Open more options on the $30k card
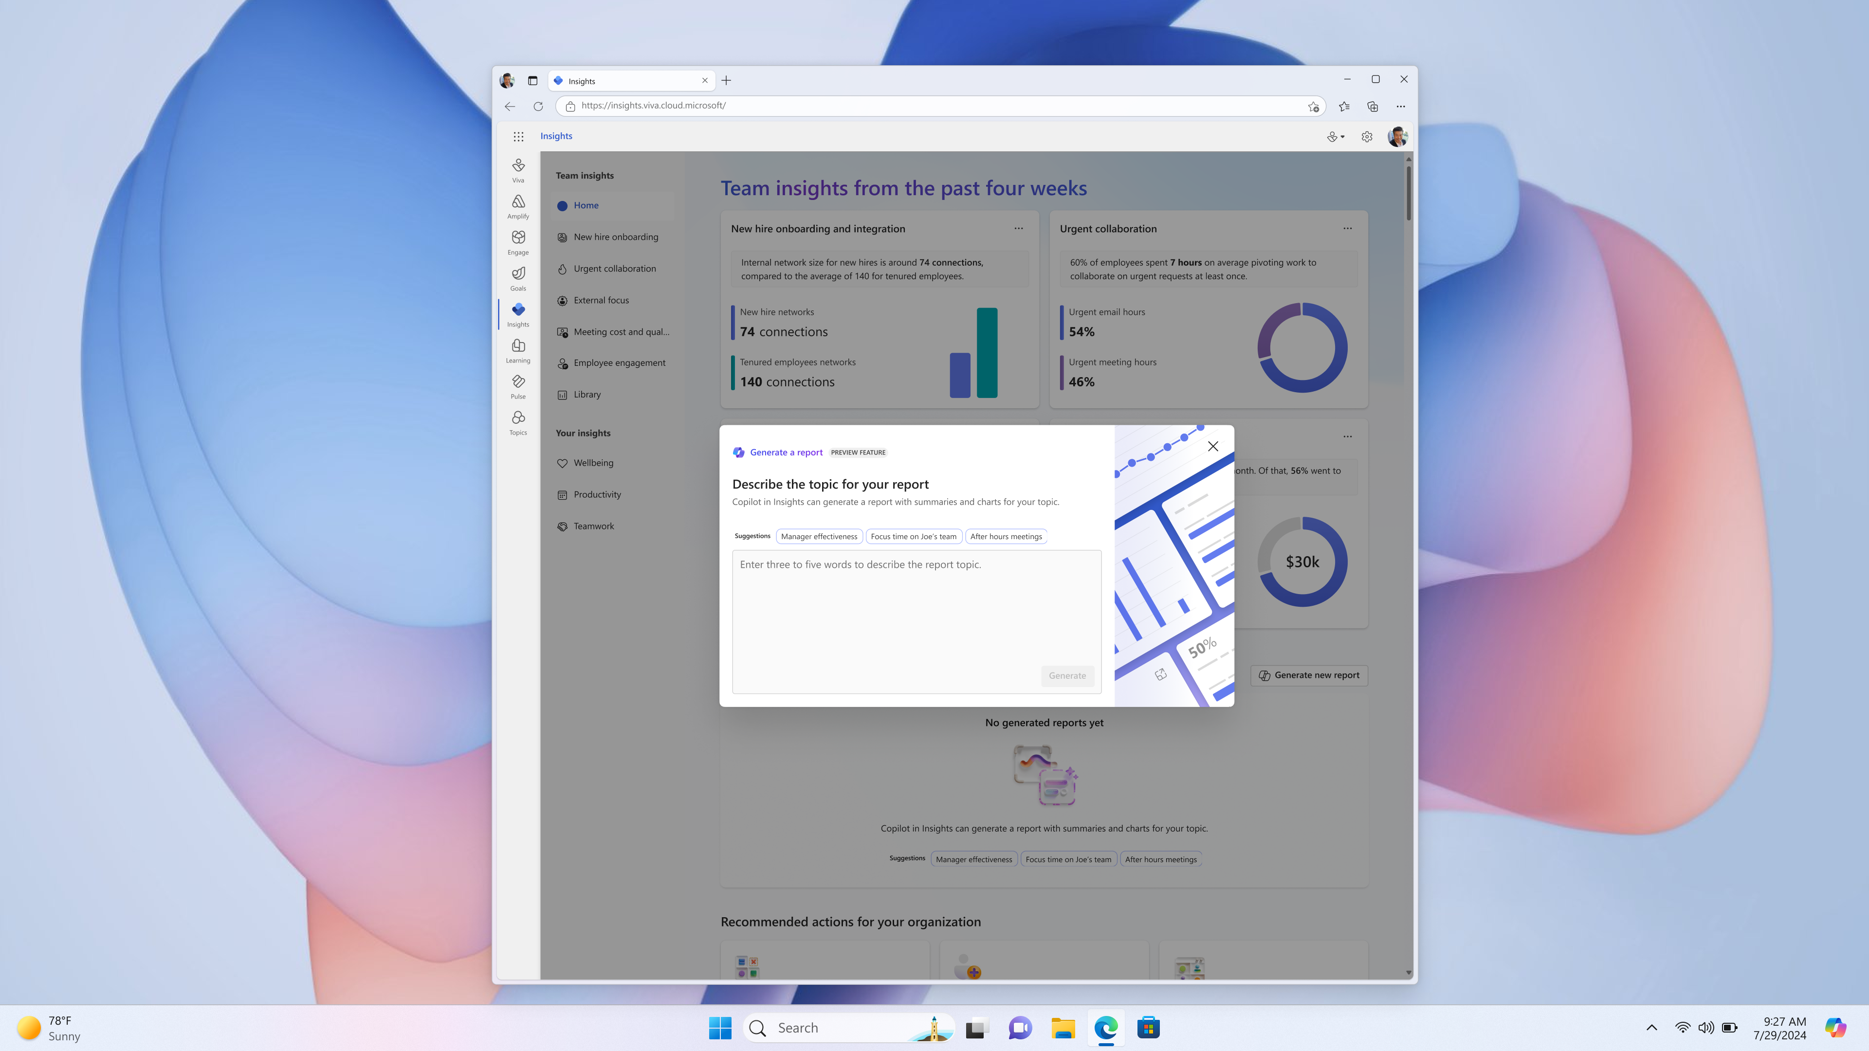The height and width of the screenshot is (1051, 1869). (x=1347, y=436)
